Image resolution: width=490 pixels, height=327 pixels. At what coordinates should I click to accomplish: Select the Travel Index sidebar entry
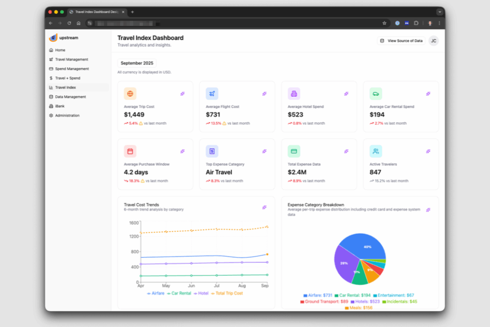coord(78,88)
